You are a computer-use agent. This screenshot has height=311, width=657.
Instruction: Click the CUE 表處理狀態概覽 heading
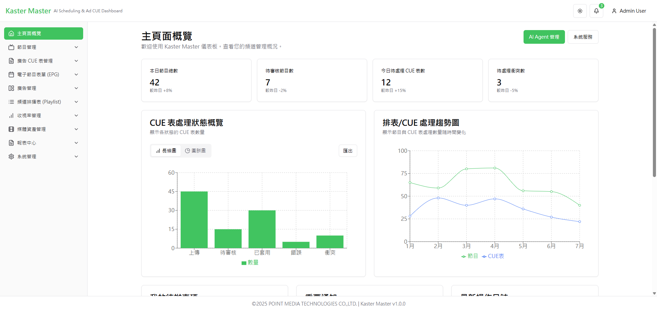tap(186, 123)
